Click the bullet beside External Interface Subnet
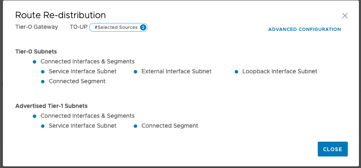 coord(136,72)
